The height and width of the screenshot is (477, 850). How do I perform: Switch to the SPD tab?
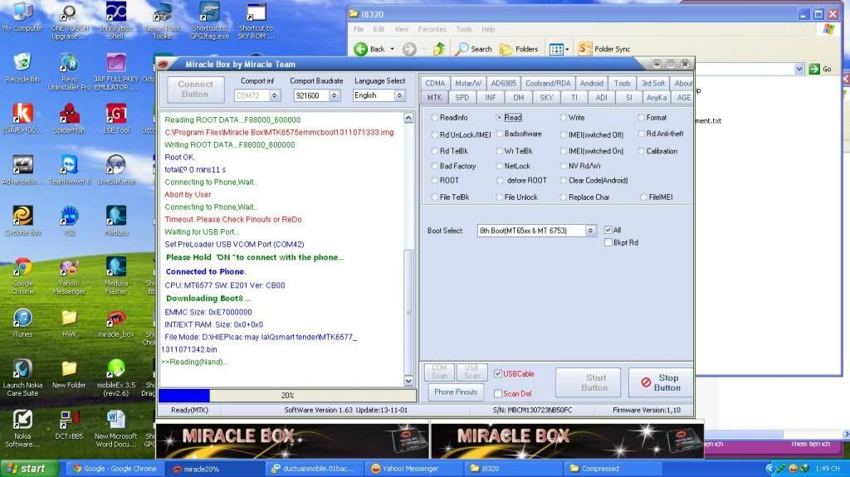462,98
